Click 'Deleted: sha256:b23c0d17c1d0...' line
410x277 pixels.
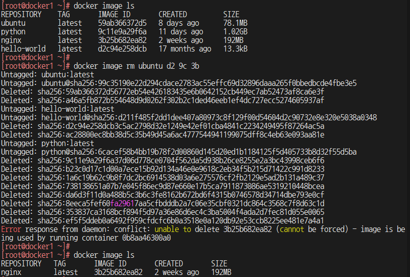point(163,169)
